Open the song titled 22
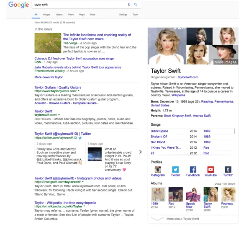 152,153
